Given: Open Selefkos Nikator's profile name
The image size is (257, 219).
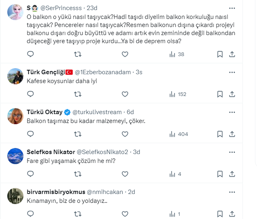Looking at the screenshot, I should (51, 152).
